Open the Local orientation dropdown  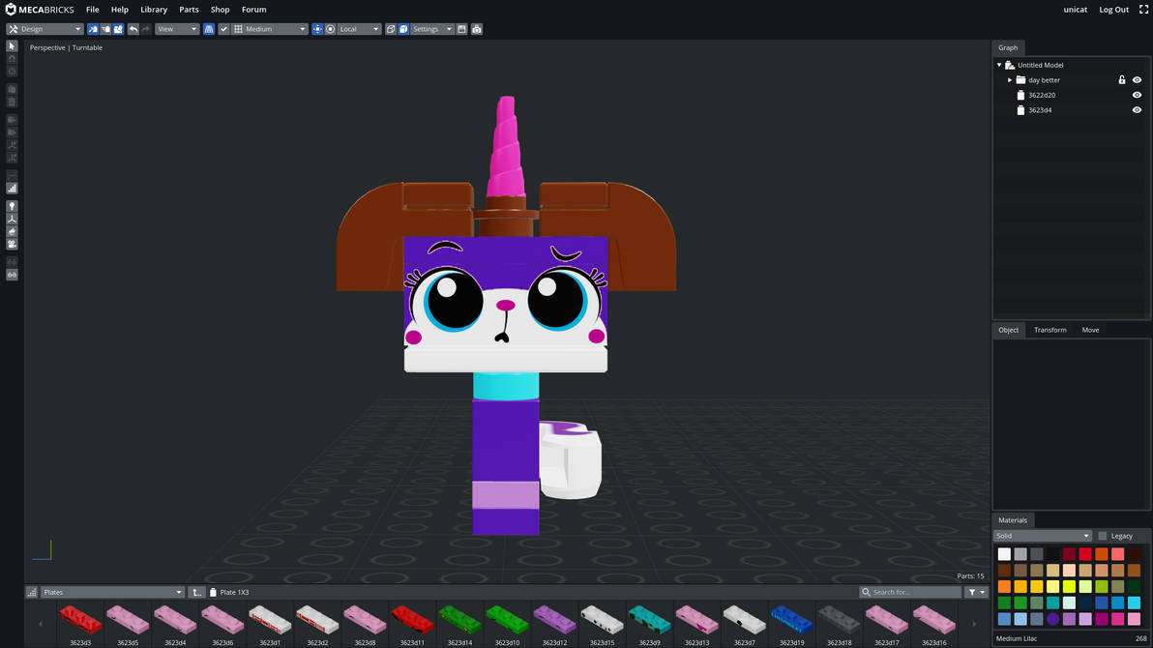pos(359,29)
